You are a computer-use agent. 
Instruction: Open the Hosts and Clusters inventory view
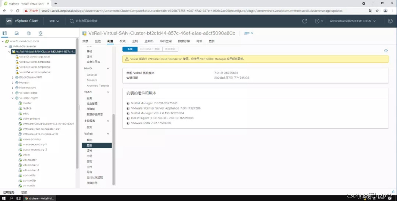coord(5,33)
